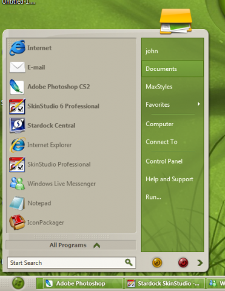This screenshot has height=291, width=225.
Task: Click the Stardock Central monitor icon
Action: (x=17, y=125)
